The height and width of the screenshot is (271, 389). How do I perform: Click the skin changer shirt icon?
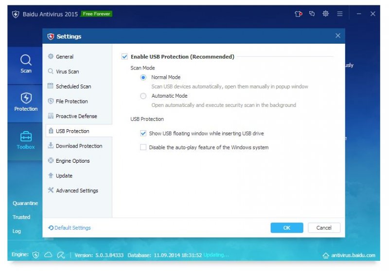click(298, 14)
